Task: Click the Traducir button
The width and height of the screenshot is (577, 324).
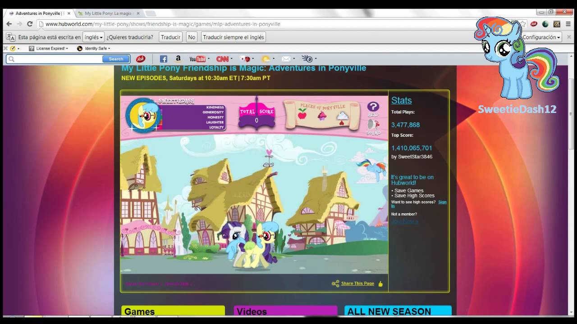Action: tap(170, 37)
